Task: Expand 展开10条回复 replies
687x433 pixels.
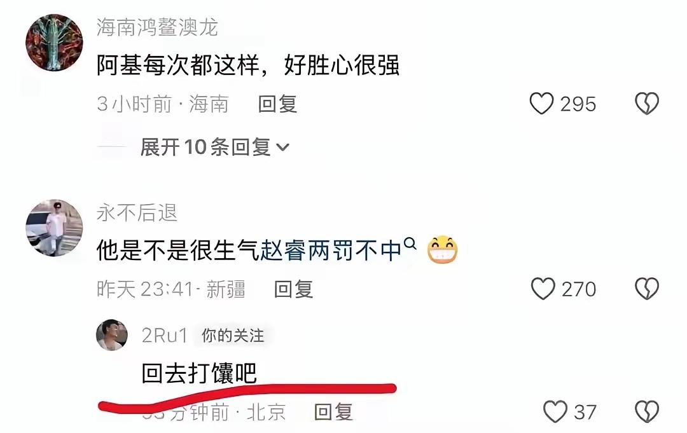Action: 214,147
